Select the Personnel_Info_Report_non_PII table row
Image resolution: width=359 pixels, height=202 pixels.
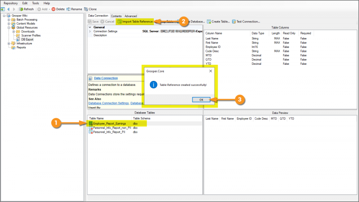tap(145, 128)
